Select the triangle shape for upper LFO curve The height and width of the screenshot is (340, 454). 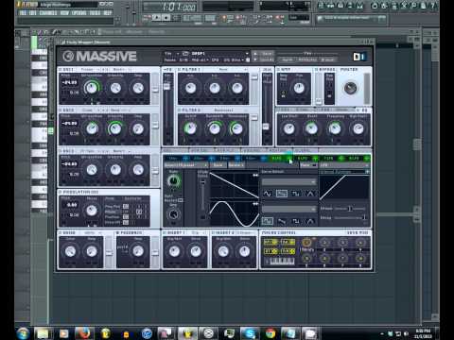coord(310,194)
